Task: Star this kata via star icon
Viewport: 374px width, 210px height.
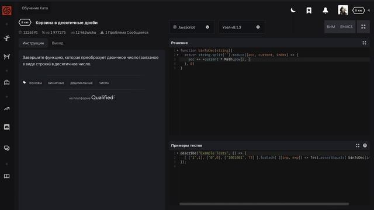Action: [x=20, y=32]
